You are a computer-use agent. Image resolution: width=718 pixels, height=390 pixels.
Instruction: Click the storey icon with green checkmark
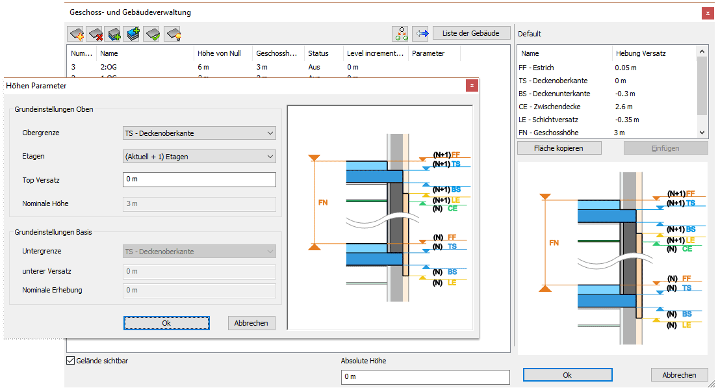(x=153, y=33)
